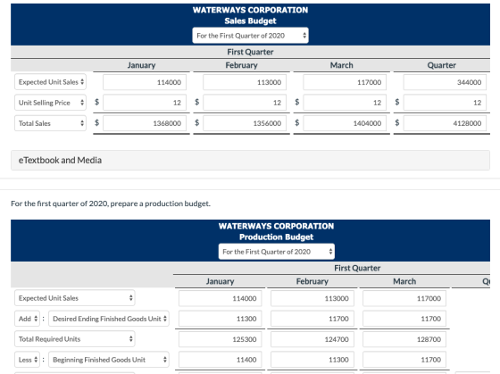500x374 pixels.
Task: Click March expected unit sales field 117000 in Sales Budget
Action: [x=345, y=82]
